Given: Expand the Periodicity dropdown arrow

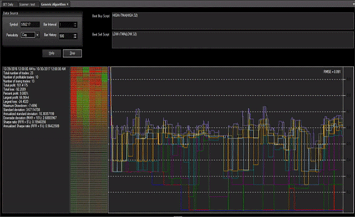Looking at the screenshot, I should click(37, 35).
